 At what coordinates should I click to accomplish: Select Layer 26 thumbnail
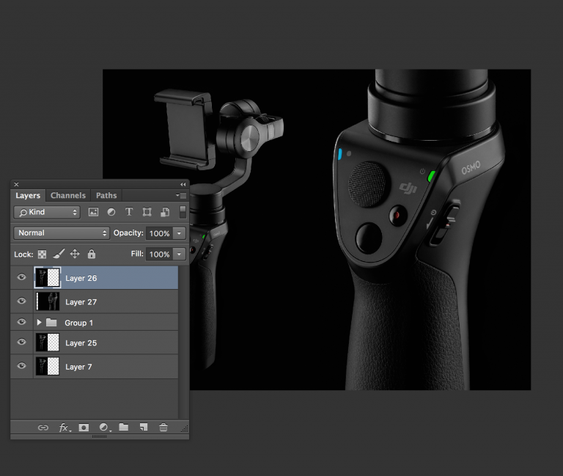click(x=48, y=277)
